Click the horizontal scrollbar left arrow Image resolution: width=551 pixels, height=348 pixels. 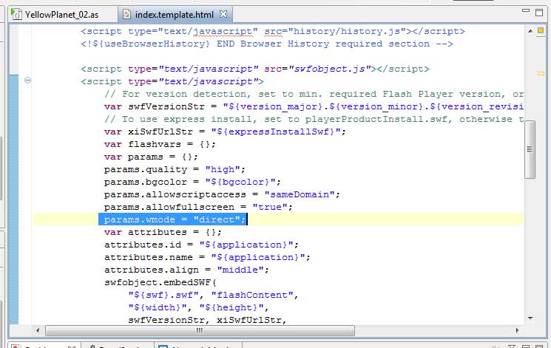(x=38, y=330)
